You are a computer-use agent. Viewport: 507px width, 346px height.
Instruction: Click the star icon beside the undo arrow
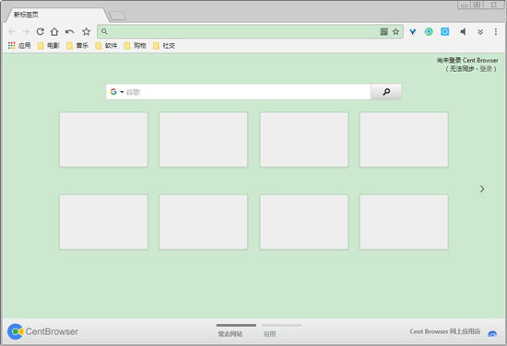pyautogui.click(x=86, y=31)
